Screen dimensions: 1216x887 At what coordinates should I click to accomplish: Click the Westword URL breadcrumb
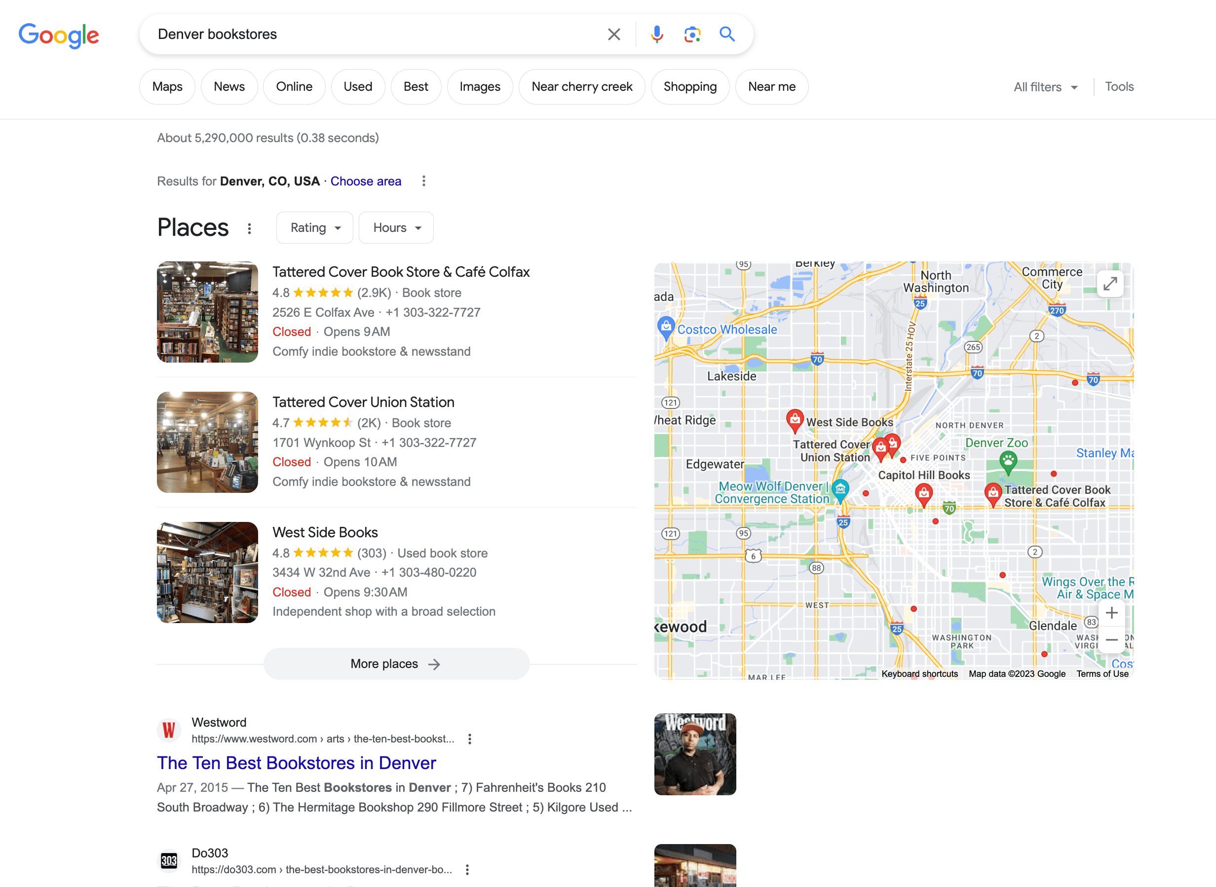click(323, 739)
